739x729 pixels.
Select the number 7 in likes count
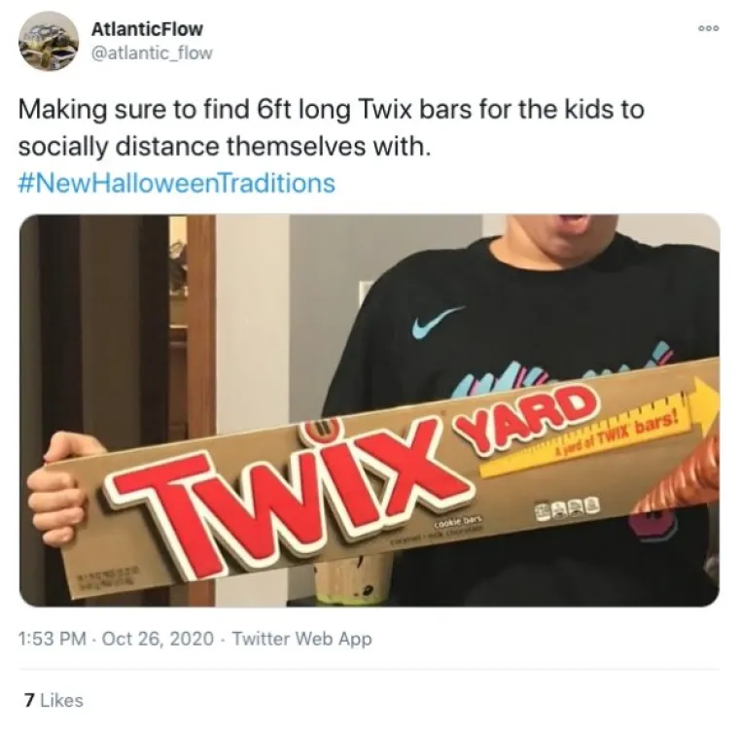coord(29,700)
